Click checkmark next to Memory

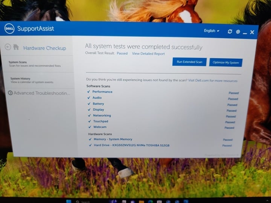tap(90, 139)
